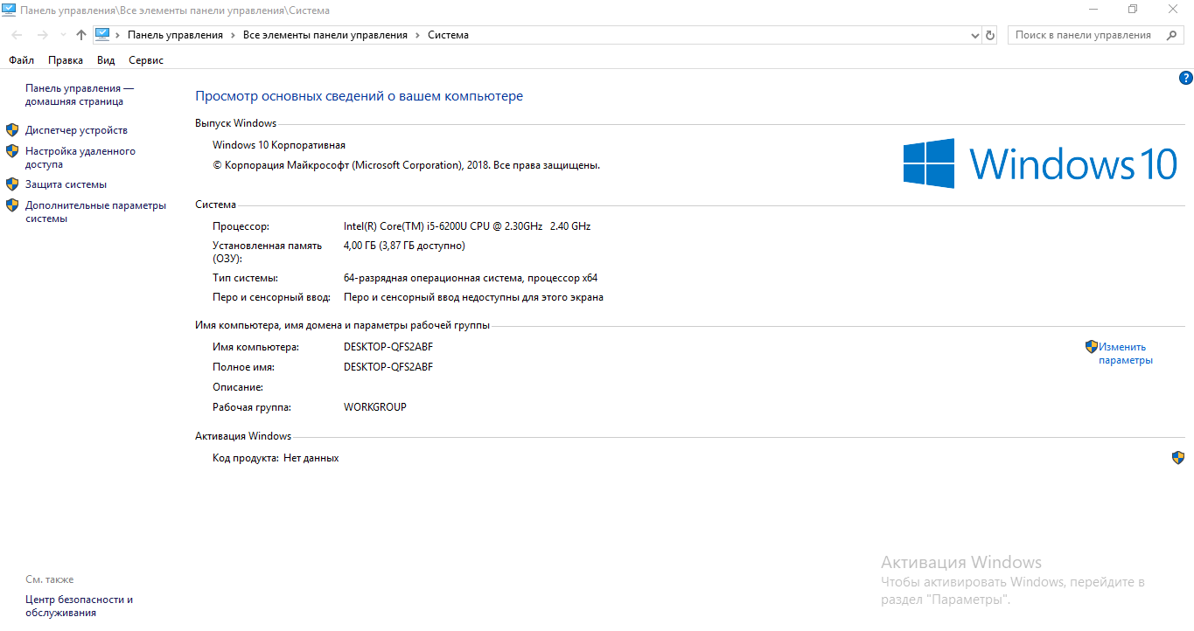
Task: Click the Forward navigation arrow
Action: pyautogui.click(x=42, y=35)
